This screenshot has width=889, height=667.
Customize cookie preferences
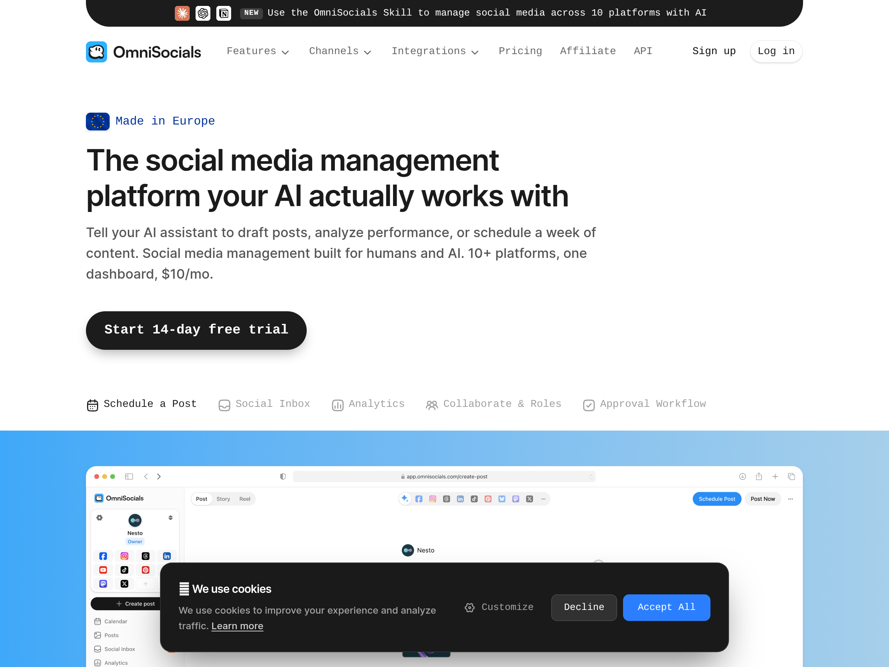coord(499,607)
